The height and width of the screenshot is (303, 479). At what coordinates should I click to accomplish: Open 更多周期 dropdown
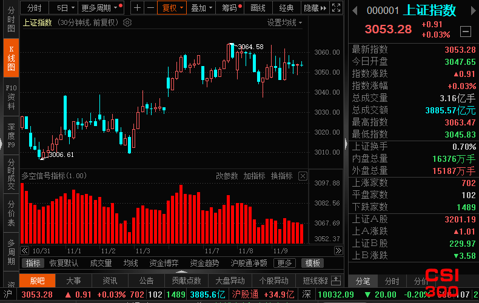pyautogui.click(x=101, y=8)
